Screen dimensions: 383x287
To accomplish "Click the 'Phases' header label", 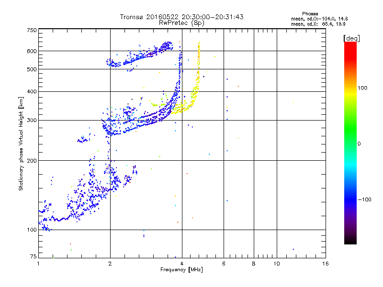I will [310, 14].
